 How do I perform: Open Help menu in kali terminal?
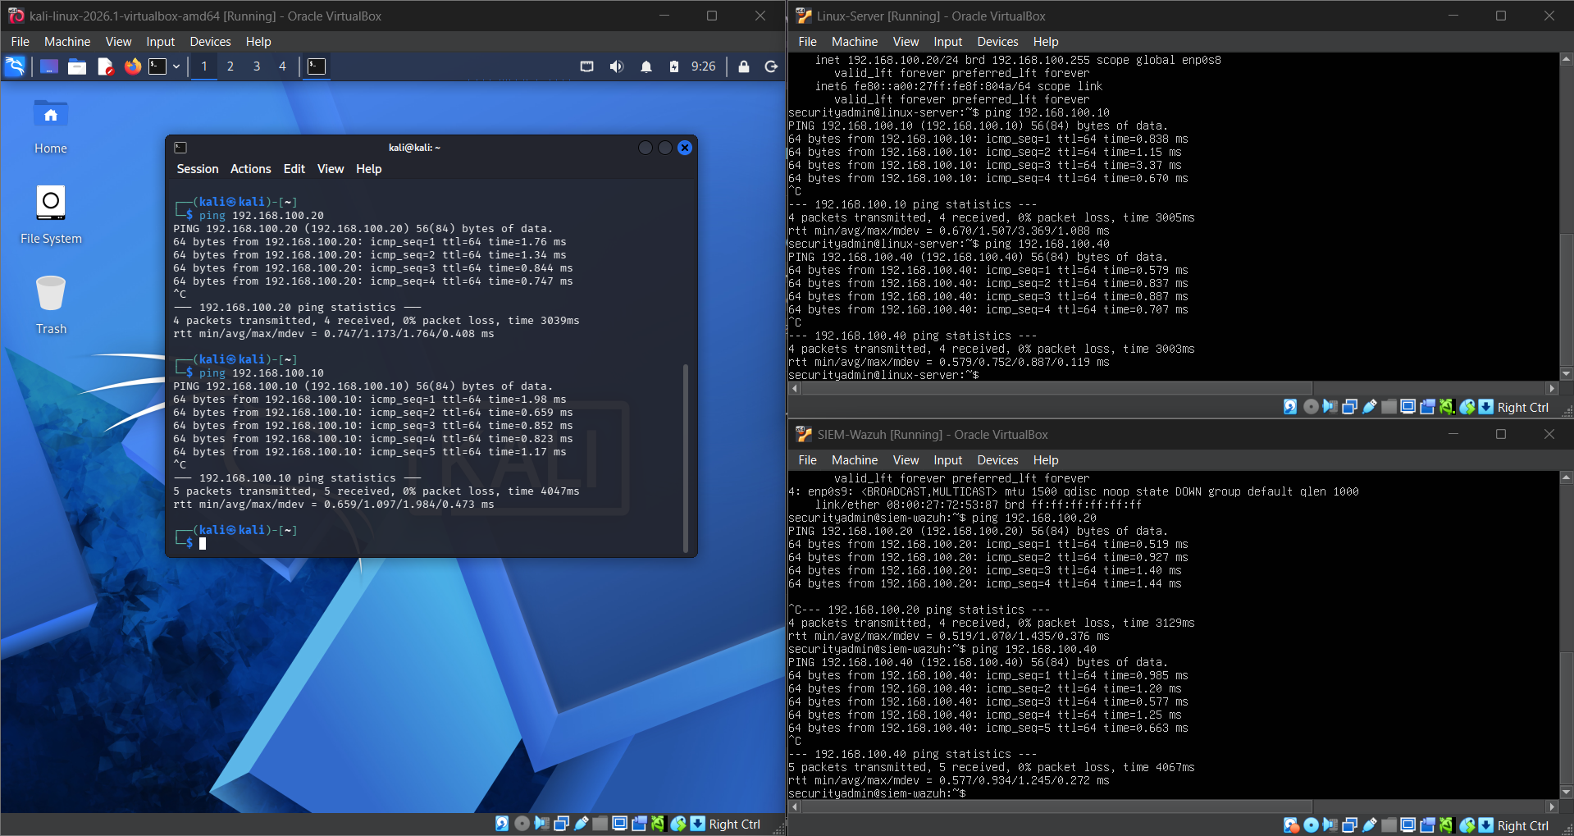[369, 169]
